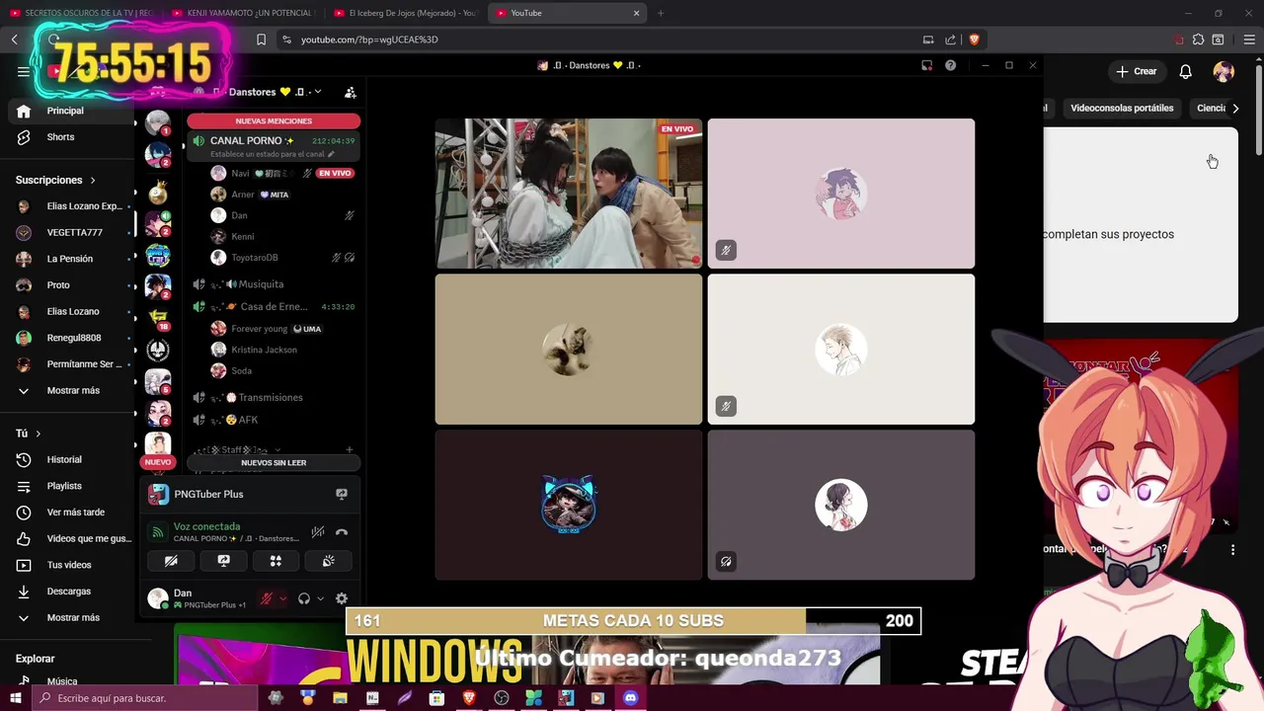Open the Discord help question mark icon
Screen dimensions: 1264x711
click(950, 65)
